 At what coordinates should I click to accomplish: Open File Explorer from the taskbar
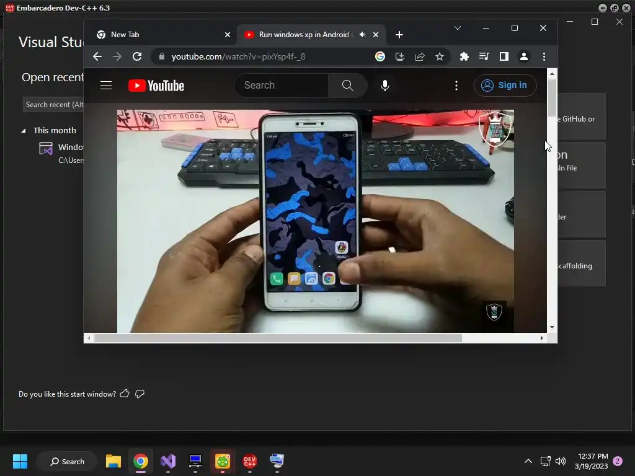[113, 461]
